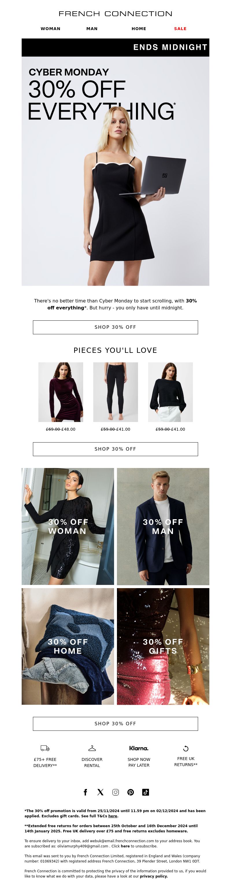Image resolution: width=231 pixels, height=892 pixels.
Task: Open the WOMAN menu item
Action: click(x=51, y=29)
